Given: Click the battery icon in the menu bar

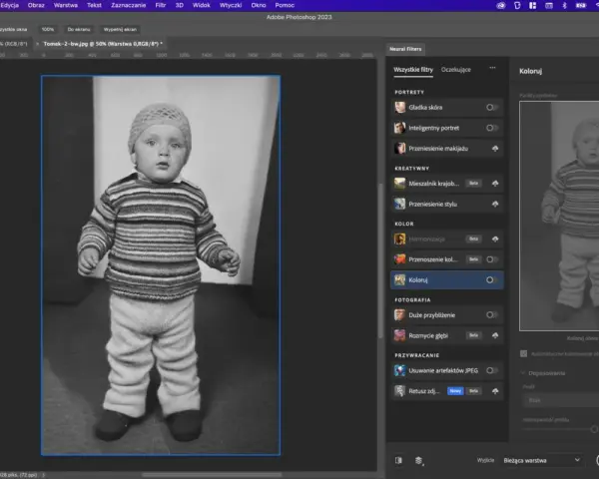Looking at the screenshot, I should pyautogui.click(x=581, y=5).
